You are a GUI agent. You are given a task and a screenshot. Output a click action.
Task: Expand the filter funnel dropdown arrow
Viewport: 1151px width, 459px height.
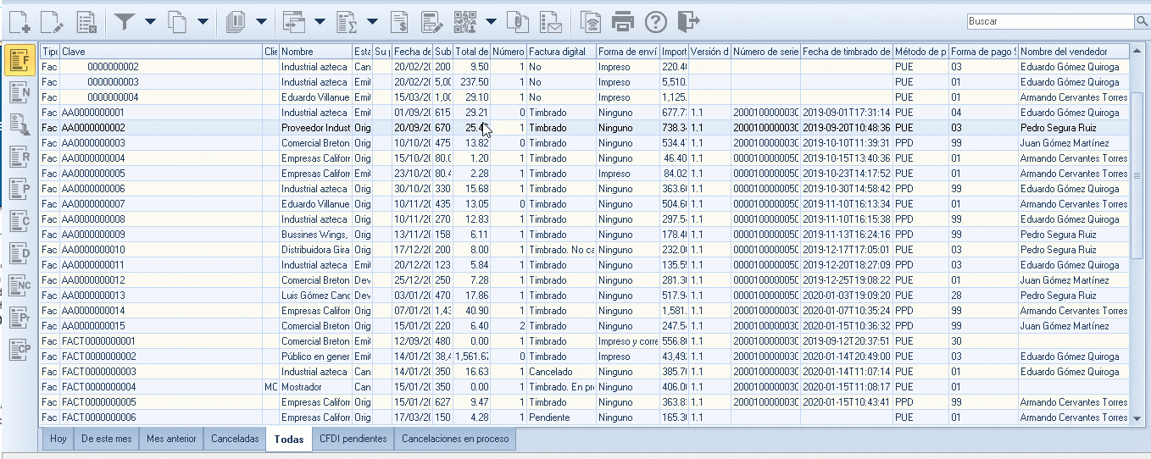pyautogui.click(x=150, y=21)
